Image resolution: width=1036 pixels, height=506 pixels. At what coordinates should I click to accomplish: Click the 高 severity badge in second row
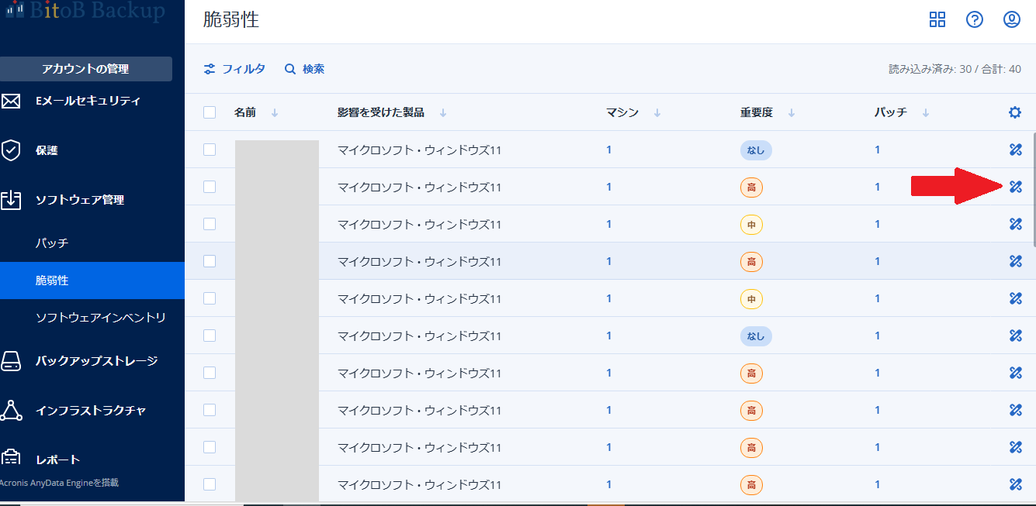pos(751,187)
